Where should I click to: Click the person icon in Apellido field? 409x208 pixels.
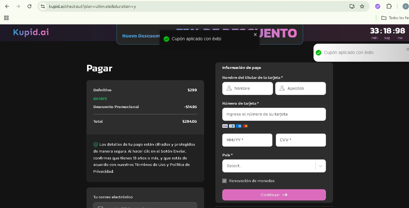[x=282, y=88]
